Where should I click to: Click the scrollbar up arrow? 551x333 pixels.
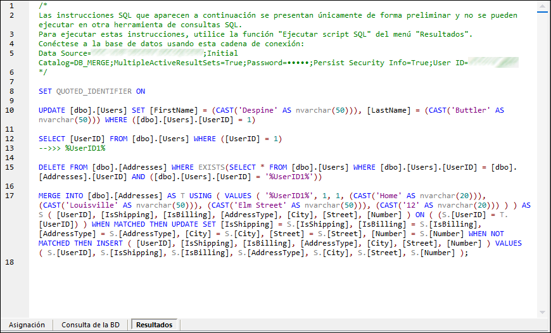(542, 6)
